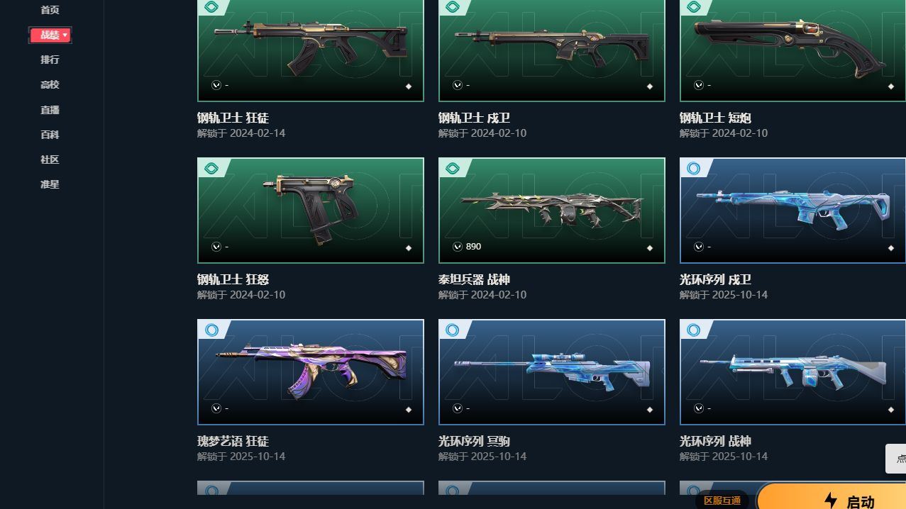Go to the 首页 sidebar item

50,10
